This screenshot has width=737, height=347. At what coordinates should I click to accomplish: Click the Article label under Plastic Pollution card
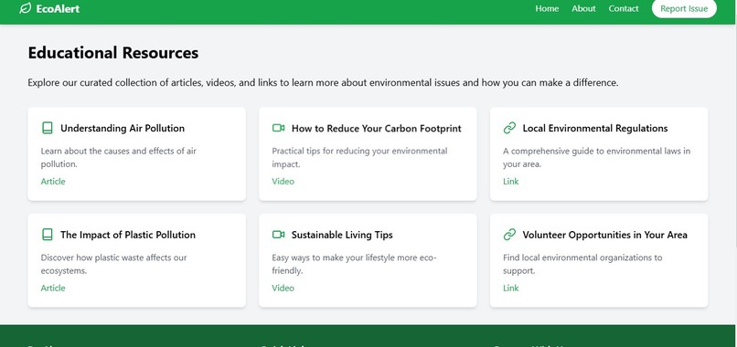[x=53, y=288]
